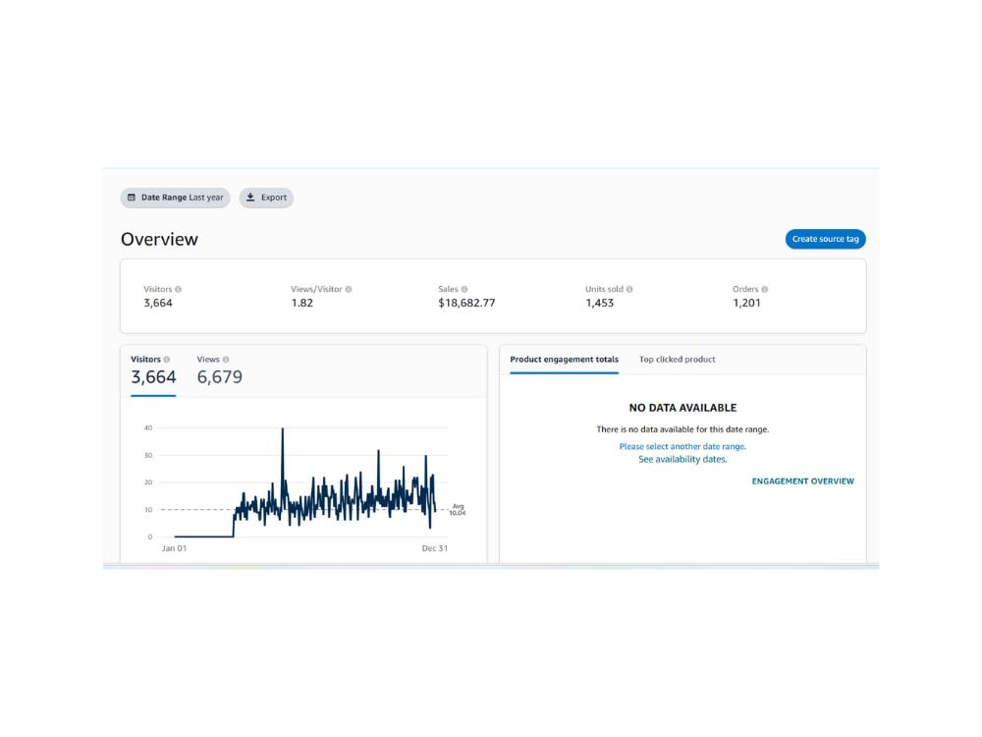This screenshot has width=982, height=737.
Task: Click the 1.82 views per visitor value
Action: point(301,304)
